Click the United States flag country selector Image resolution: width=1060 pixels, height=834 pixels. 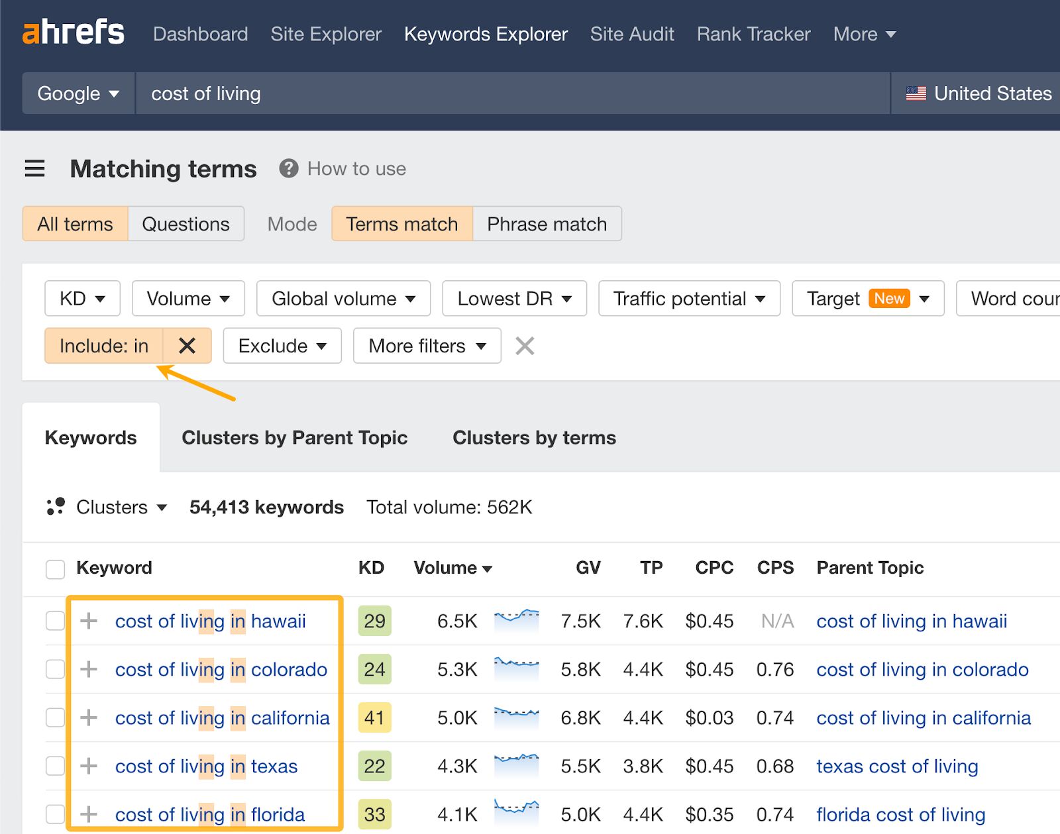click(916, 93)
